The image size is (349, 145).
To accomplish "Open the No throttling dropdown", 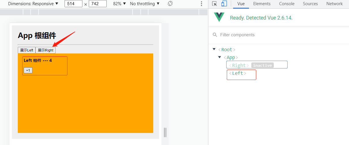I will 145,4.
